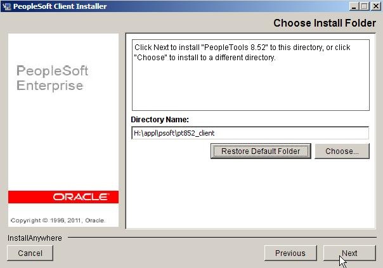Viewport: 383px width, 268px height.
Task: Click the install instructions text box
Action: [250, 75]
